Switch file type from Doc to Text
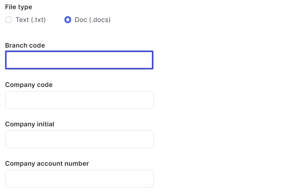Image resolution: width=301 pixels, height=195 pixels. [9, 20]
